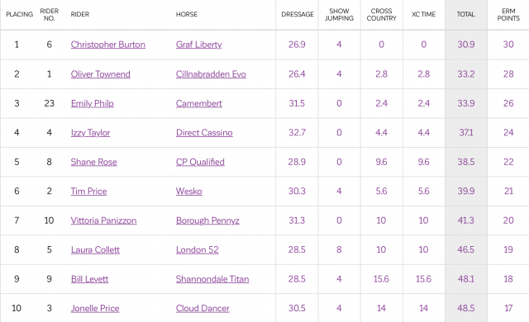Select Shane Rose rider link
The width and height of the screenshot is (529, 322).
pyautogui.click(x=93, y=162)
